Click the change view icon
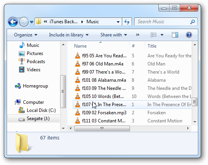This screenshot has width=208, height=165. tap(154, 35)
